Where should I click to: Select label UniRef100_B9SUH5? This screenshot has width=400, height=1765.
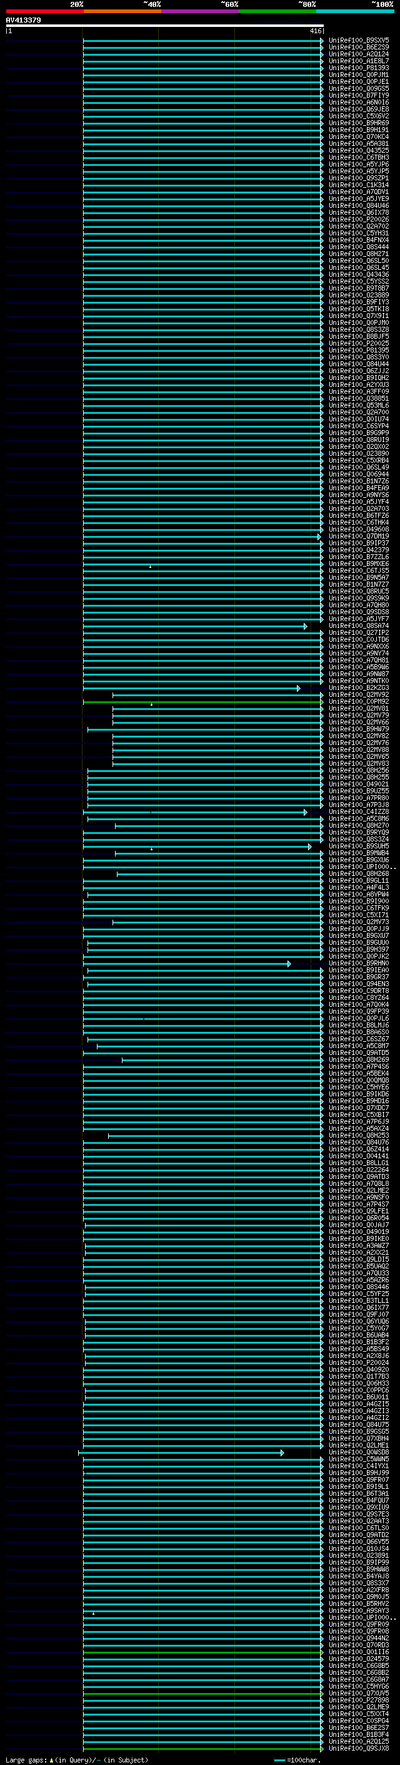click(358, 847)
